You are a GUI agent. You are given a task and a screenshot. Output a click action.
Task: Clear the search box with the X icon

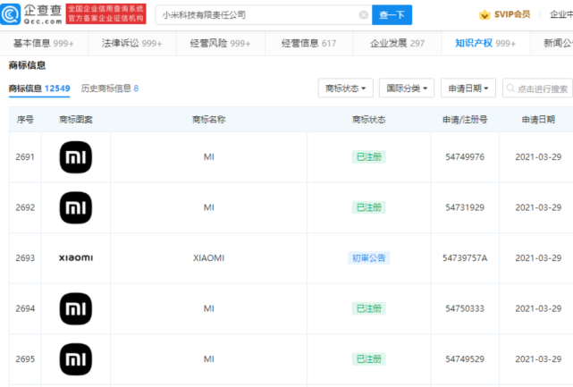click(x=363, y=15)
